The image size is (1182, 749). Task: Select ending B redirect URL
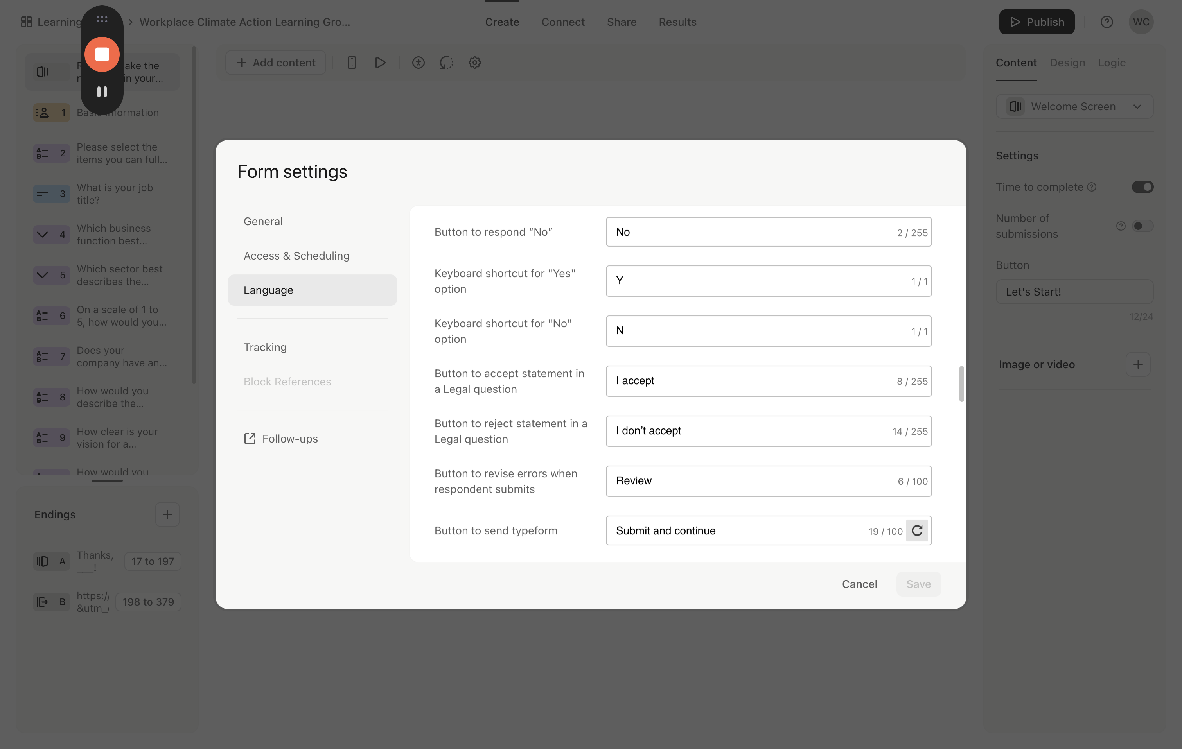(x=102, y=602)
